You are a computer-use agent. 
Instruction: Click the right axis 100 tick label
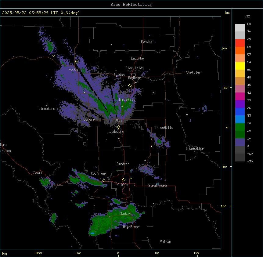pyautogui.click(x=224, y=48)
